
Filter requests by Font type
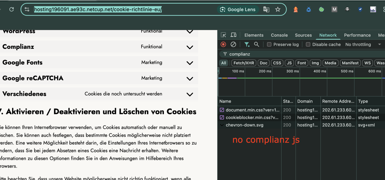301,63
